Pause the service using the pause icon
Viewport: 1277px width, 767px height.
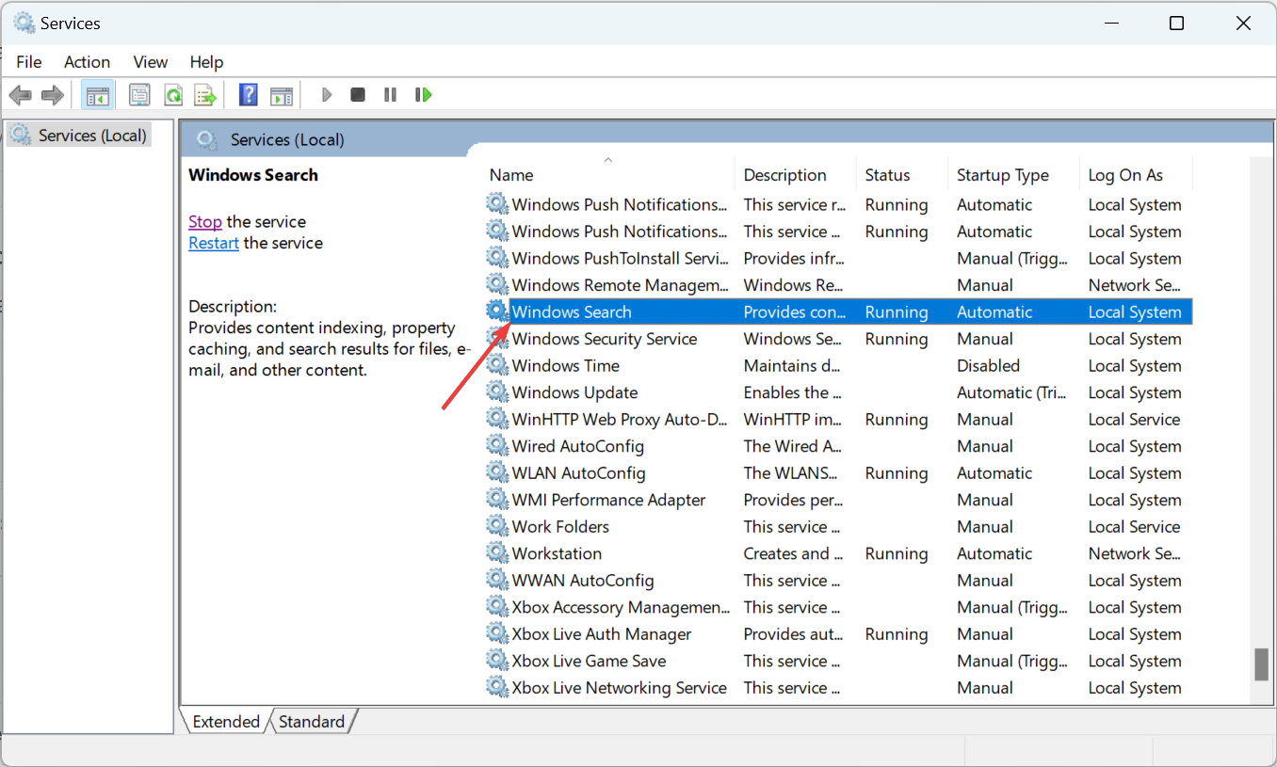390,94
